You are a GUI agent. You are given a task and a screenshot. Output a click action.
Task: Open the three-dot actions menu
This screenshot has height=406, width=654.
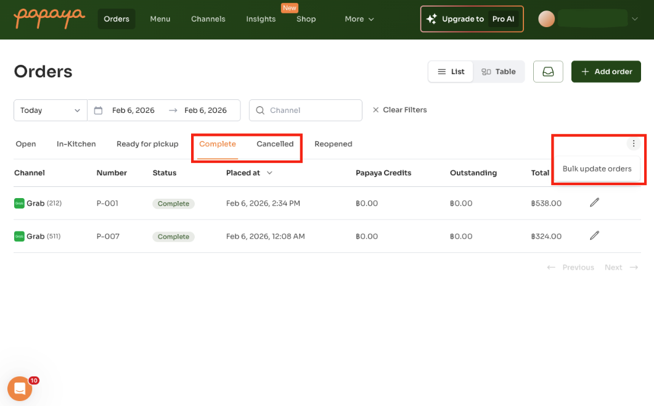coord(634,143)
